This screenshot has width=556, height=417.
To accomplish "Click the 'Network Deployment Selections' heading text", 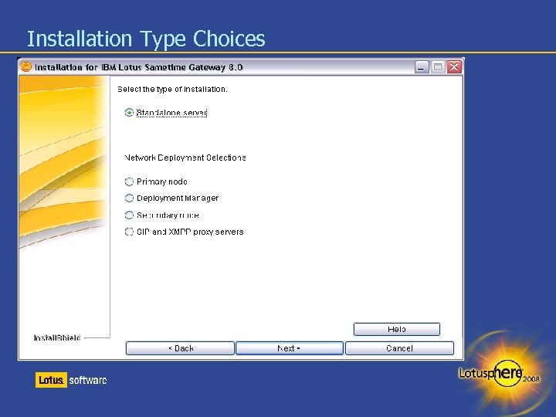I will (x=185, y=158).
